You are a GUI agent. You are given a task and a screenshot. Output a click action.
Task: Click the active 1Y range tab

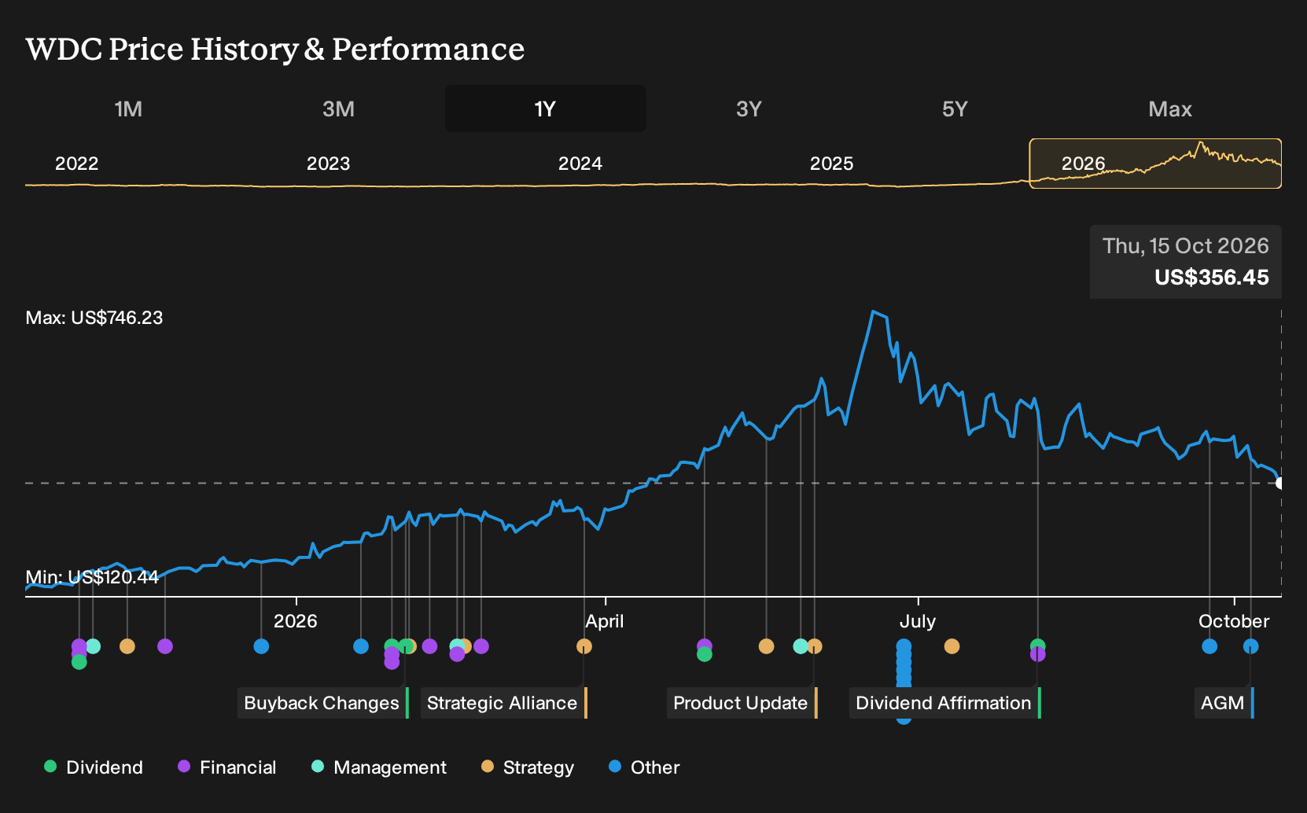coord(546,109)
